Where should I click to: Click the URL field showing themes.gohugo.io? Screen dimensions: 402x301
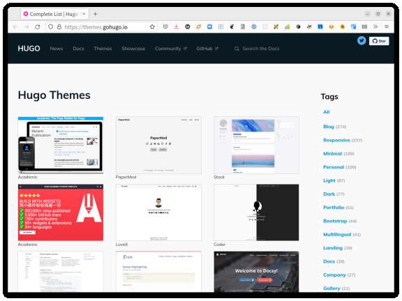tap(101, 27)
